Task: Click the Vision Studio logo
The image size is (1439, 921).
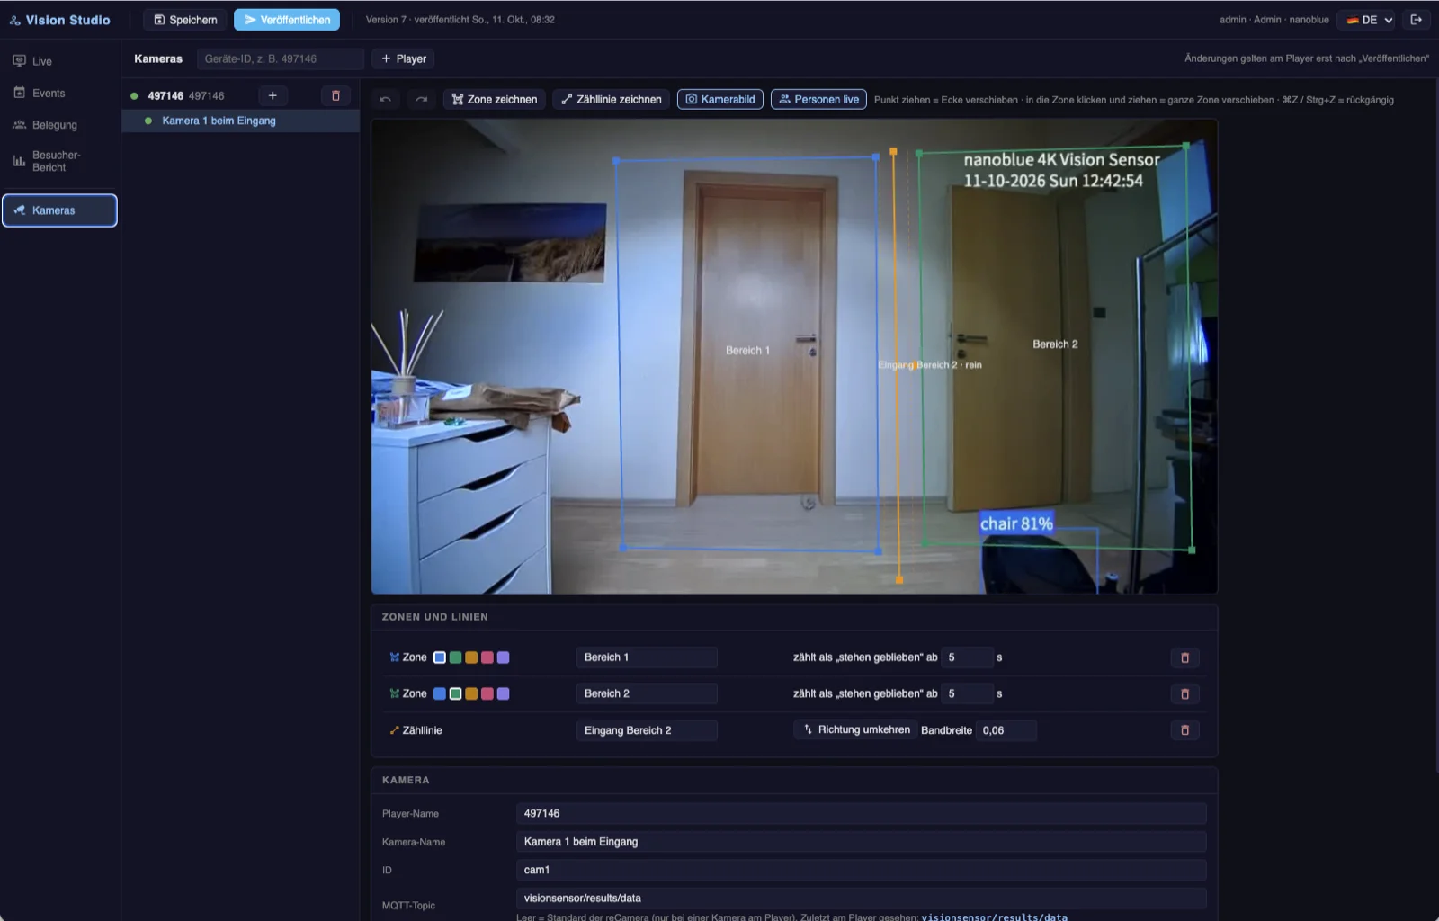Action: pyautogui.click(x=60, y=20)
